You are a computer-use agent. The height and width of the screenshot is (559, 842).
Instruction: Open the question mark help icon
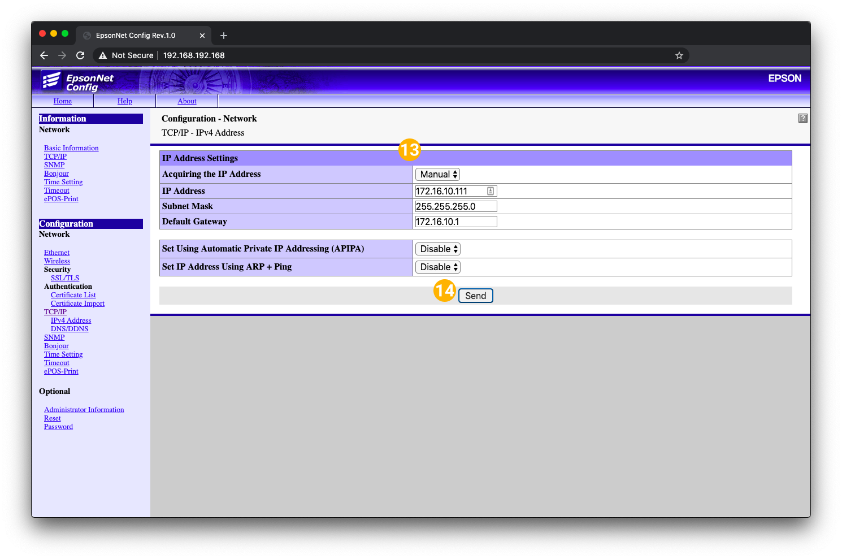tap(802, 118)
